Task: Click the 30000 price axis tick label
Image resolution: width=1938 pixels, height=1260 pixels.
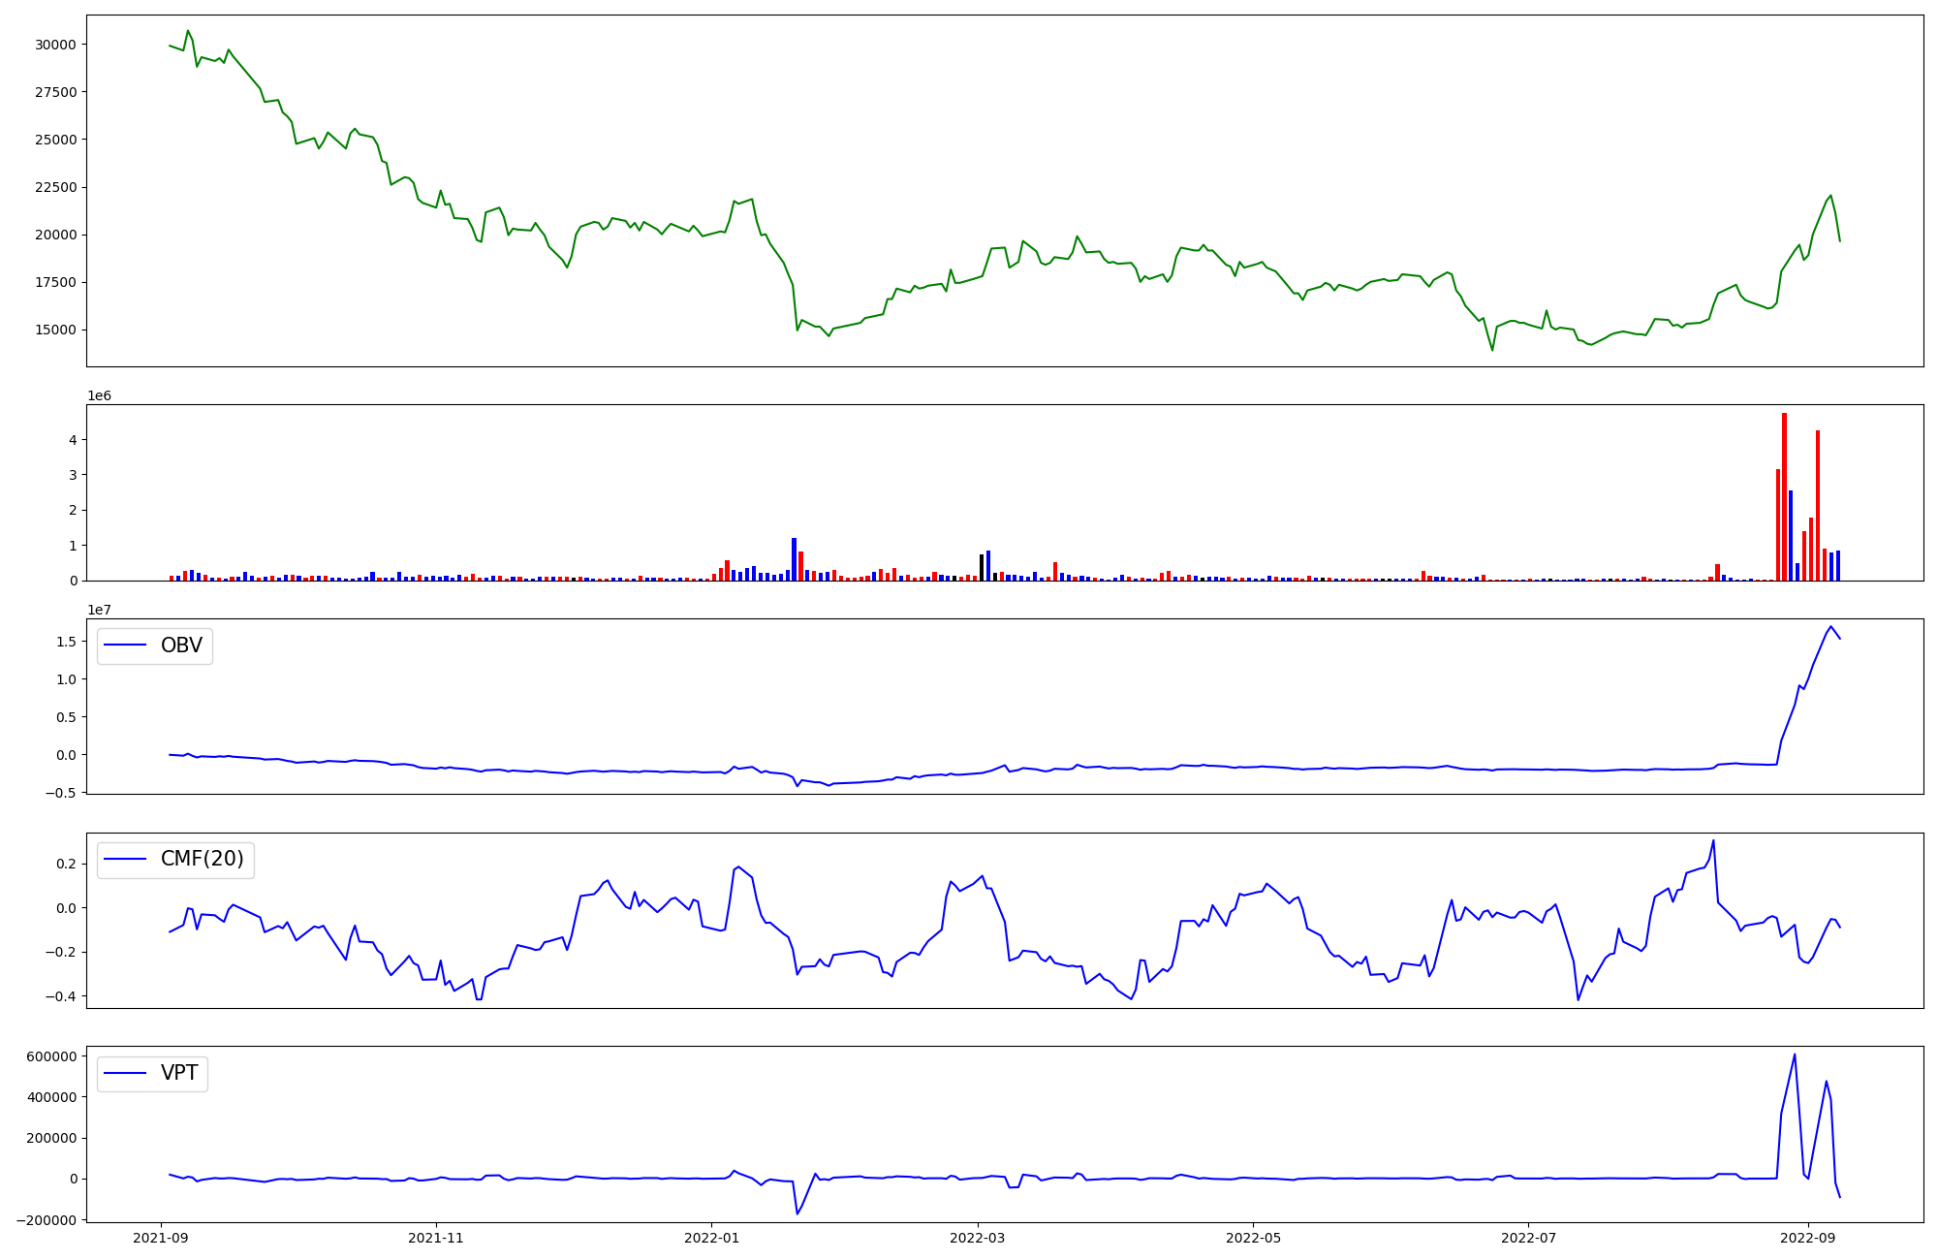Action: 55,45
